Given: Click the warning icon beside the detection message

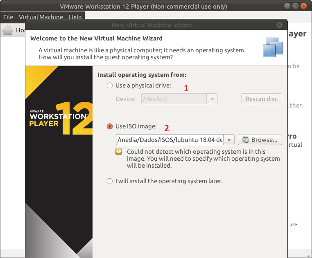Looking at the screenshot, I should 119,151.
